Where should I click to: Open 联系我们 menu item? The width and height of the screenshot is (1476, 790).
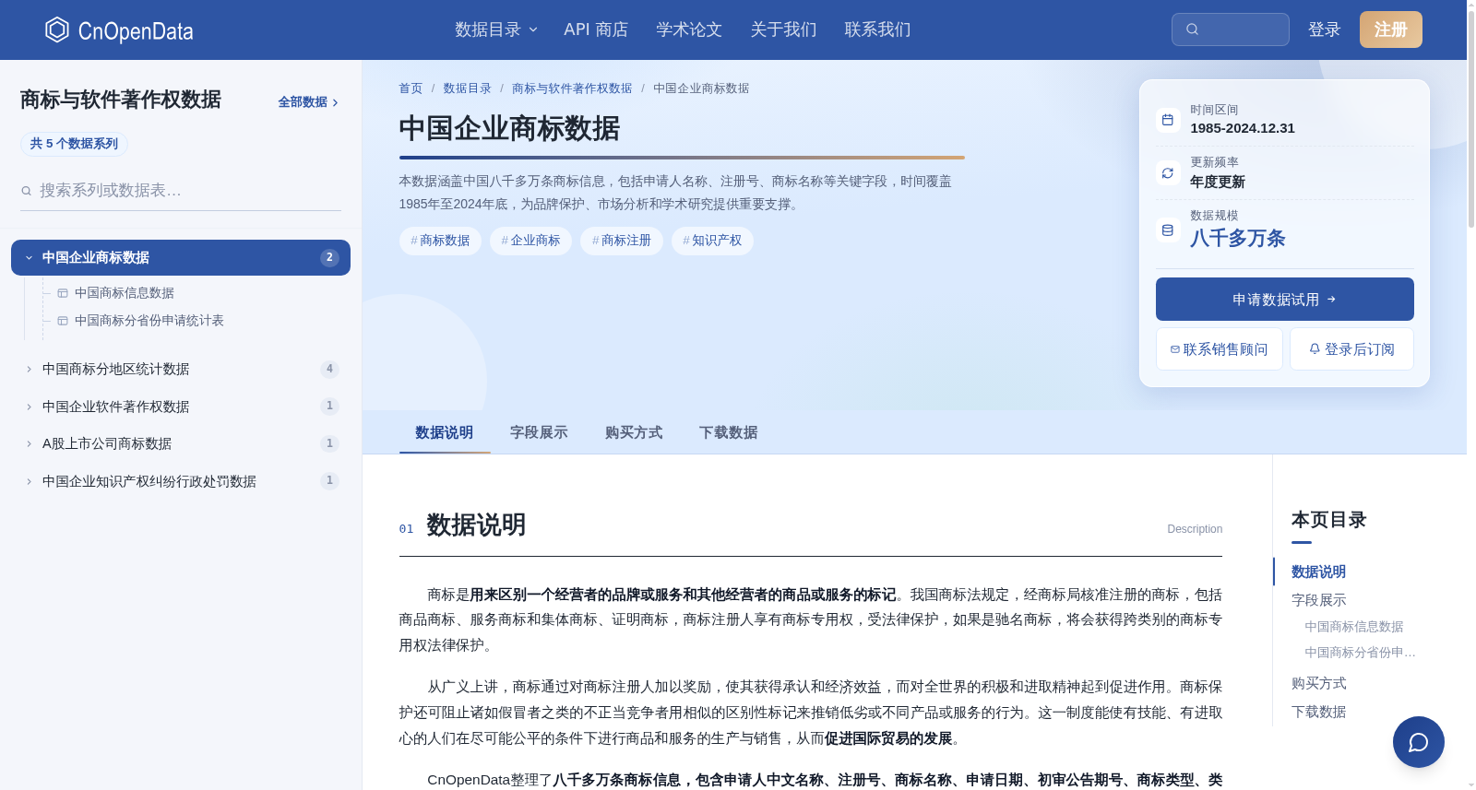[x=877, y=29]
